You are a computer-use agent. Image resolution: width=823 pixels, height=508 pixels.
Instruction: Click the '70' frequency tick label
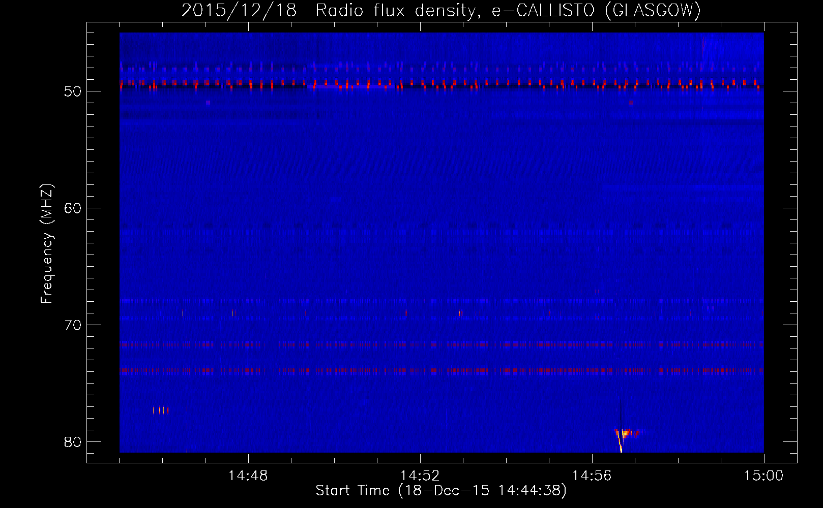coord(73,325)
